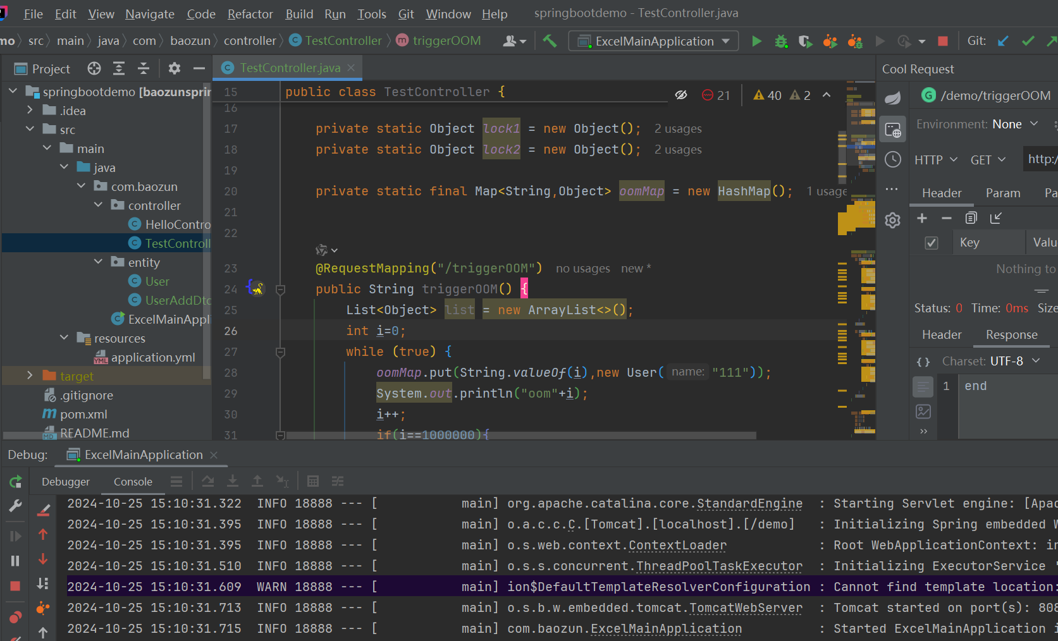
Task: Expand the target folder
Action: (x=30, y=375)
